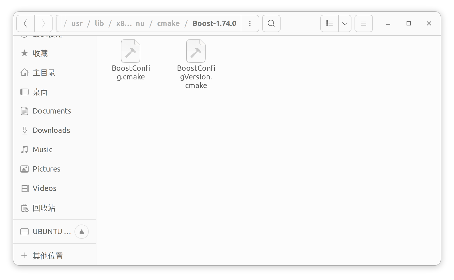454x280 pixels.
Task: Navigate to usr in the path bar
Action: point(77,23)
